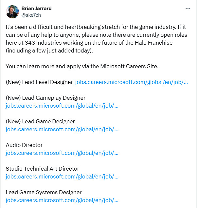Screen dimensions: 197x208
Task: Open the Lead Game Systems Designer link
Action: (x=62, y=200)
